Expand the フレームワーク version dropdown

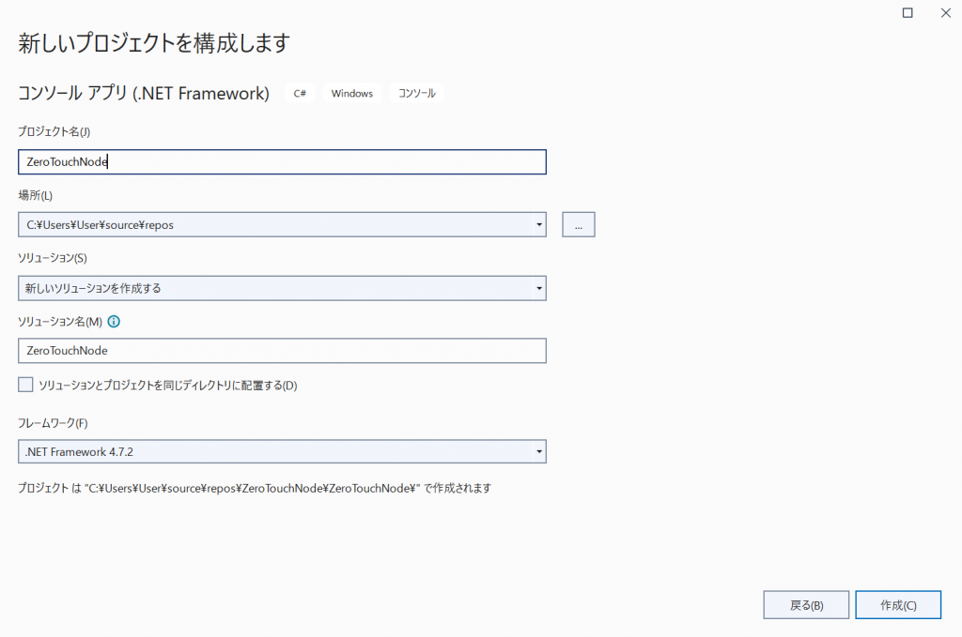[x=538, y=451]
